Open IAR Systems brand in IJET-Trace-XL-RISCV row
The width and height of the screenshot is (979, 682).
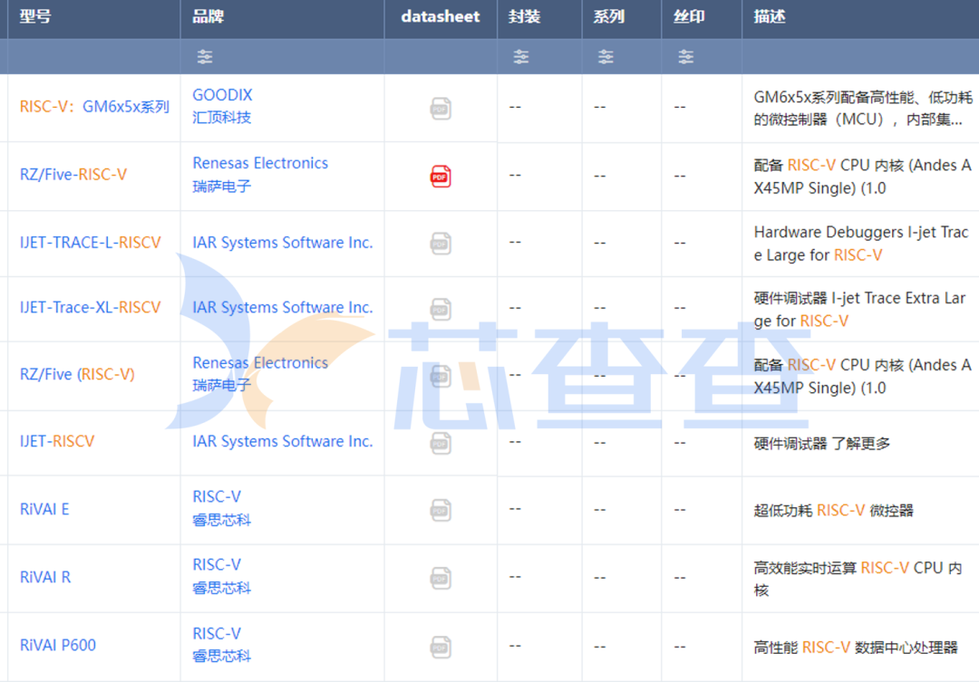pos(282,307)
